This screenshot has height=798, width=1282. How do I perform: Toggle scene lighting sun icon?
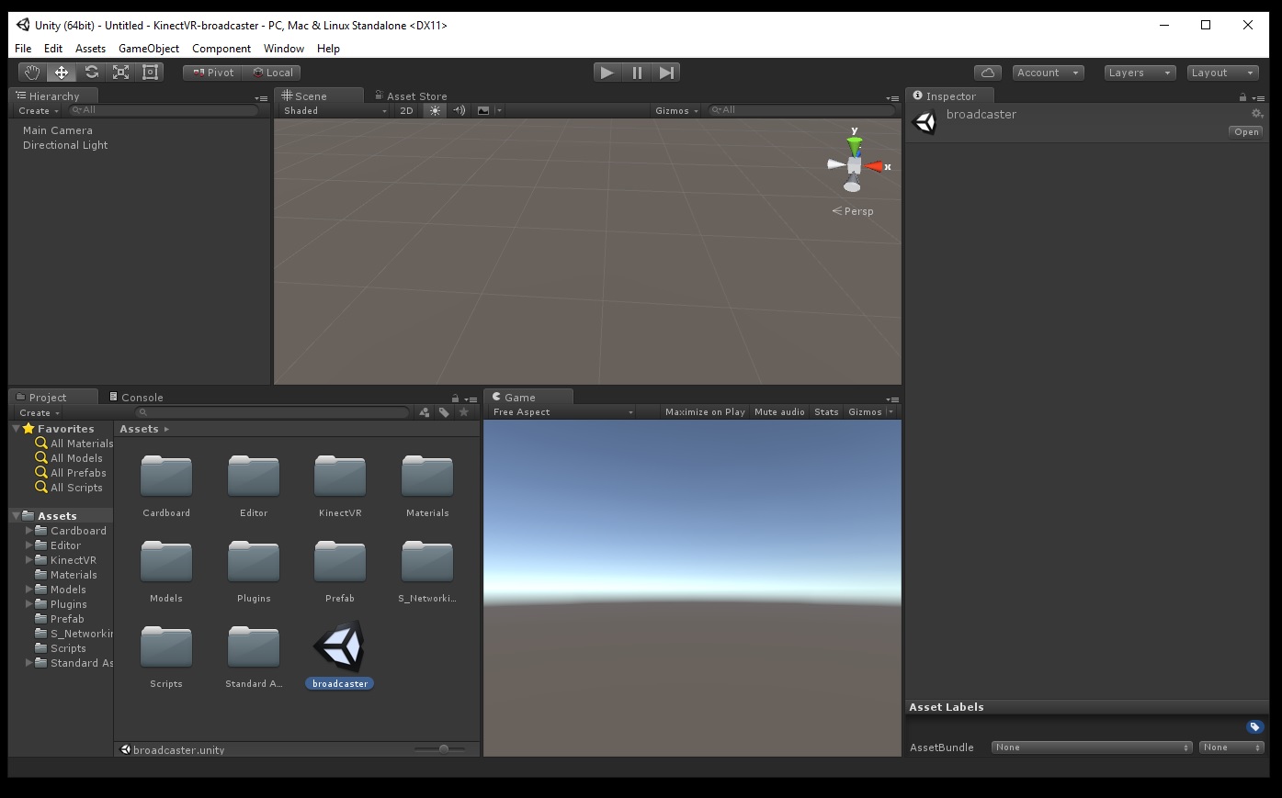(435, 110)
